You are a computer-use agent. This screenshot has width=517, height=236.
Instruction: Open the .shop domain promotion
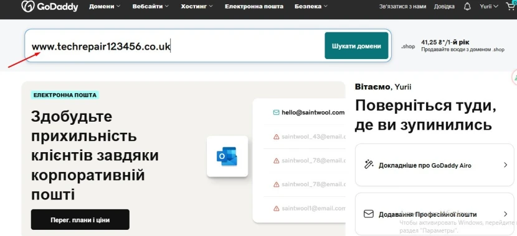pyautogui.click(x=452, y=46)
